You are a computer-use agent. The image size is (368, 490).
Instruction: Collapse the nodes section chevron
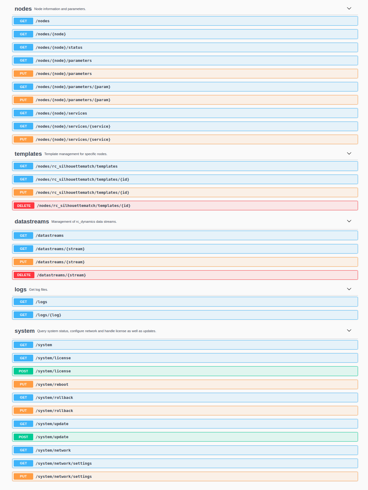[349, 9]
